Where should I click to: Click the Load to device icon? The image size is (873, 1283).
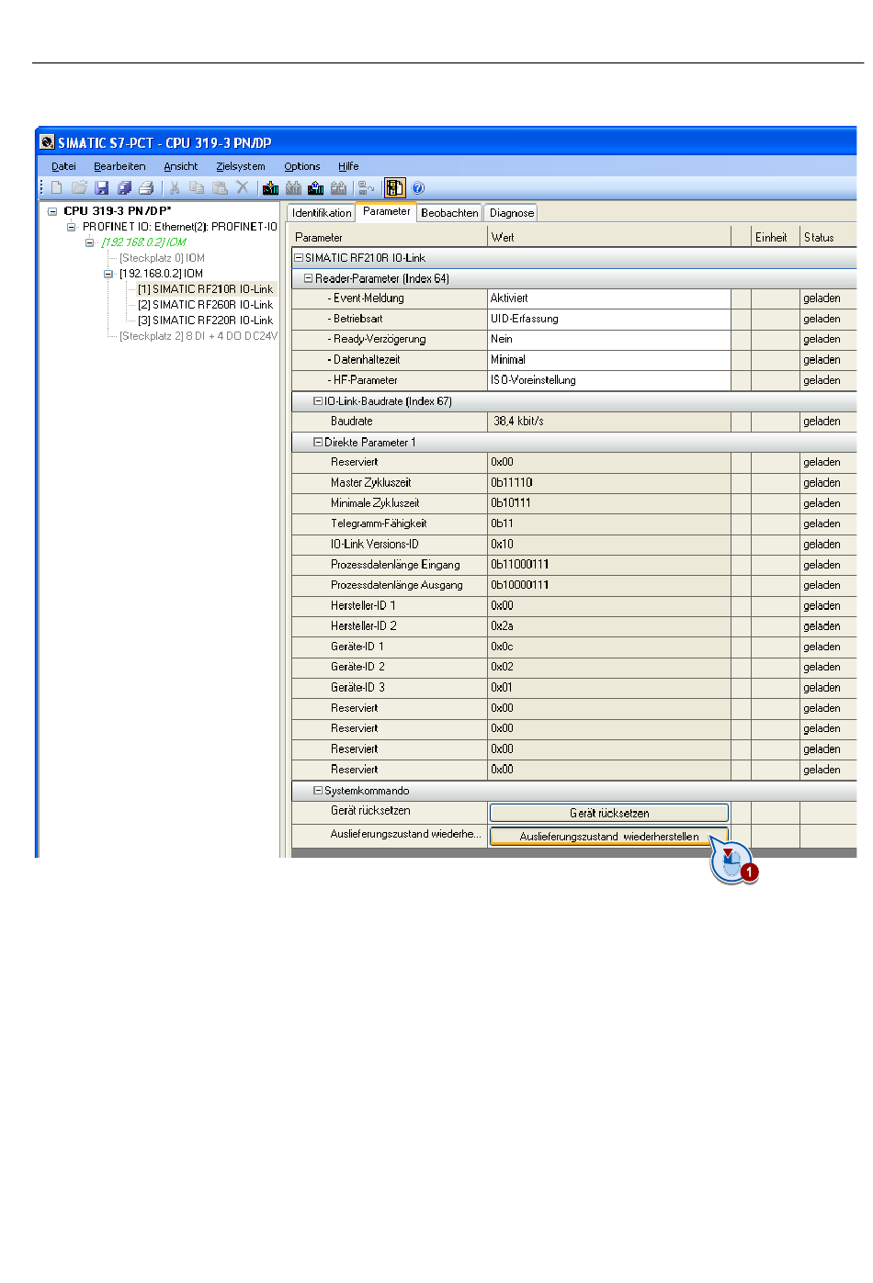coord(270,188)
